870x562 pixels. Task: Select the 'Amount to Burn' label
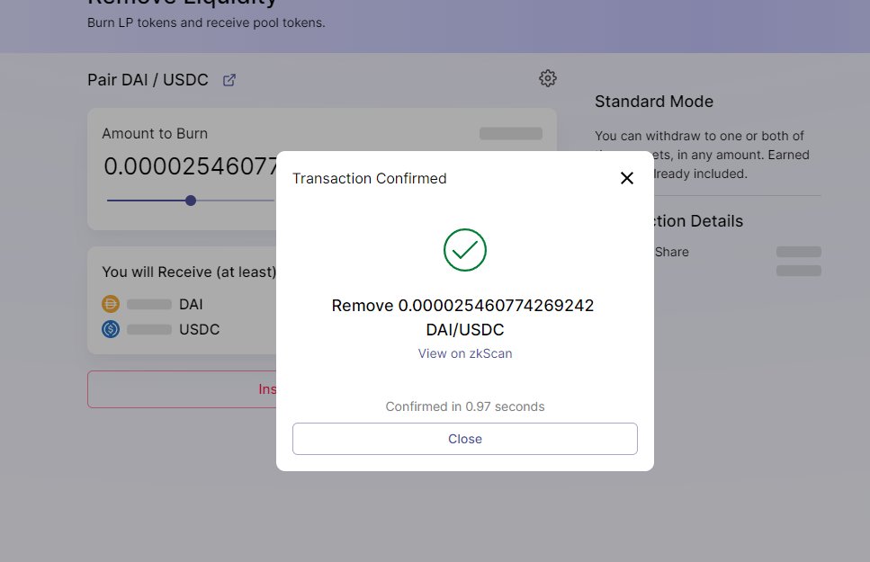coord(155,134)
